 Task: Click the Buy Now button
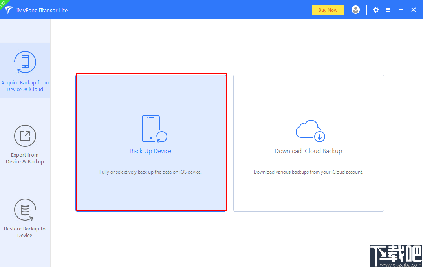328,9
